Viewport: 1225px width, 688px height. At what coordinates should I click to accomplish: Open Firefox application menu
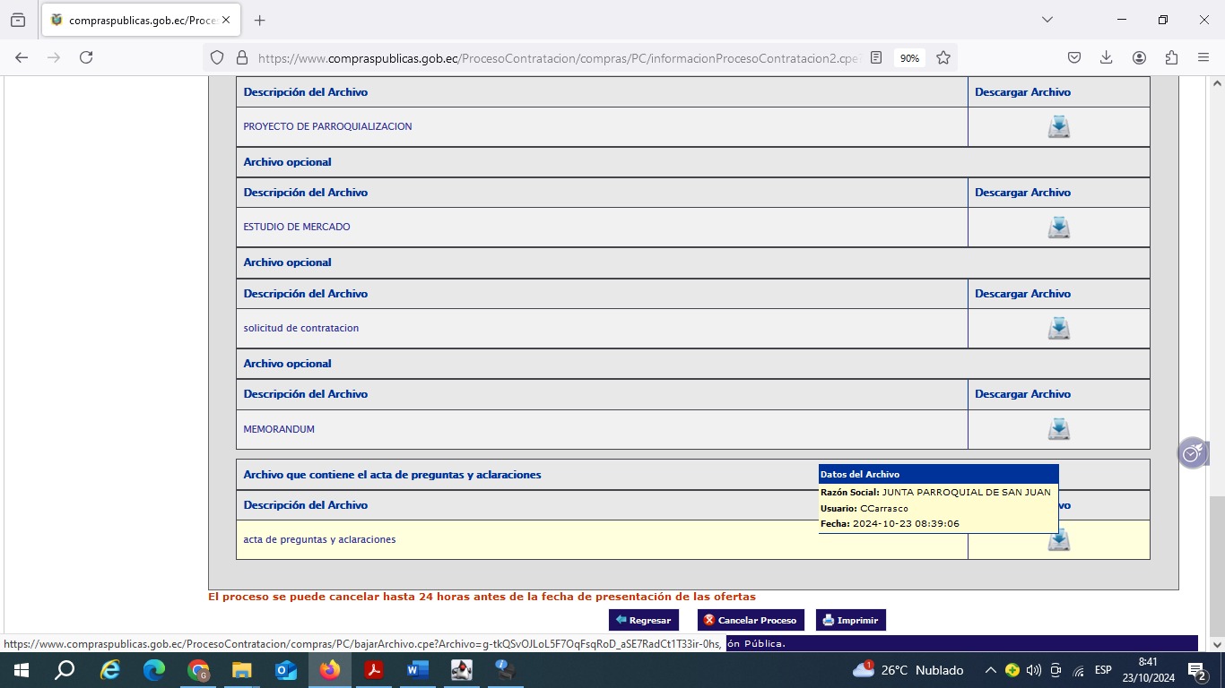click(x=1203, y=57)
